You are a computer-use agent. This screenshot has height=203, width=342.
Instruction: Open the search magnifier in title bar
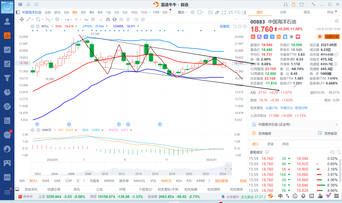(x=36, y=4)
